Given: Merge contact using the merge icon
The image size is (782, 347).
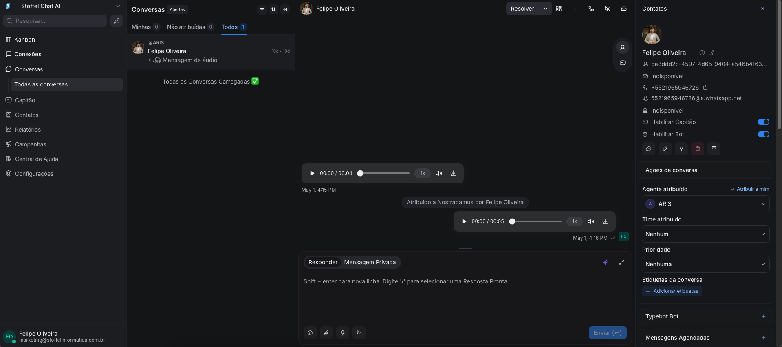Looking at the screenshot, I should tap(681, 149).
